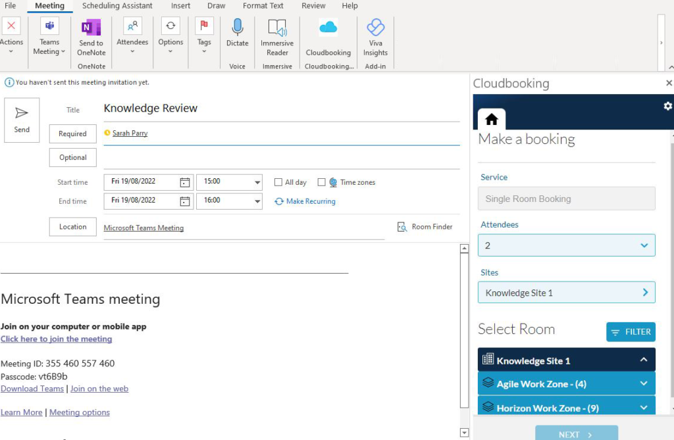Enable the Time zones checkbox
The height and width of the screenshot is (440, 674).
pyautogui.click(x=321, y=182)
